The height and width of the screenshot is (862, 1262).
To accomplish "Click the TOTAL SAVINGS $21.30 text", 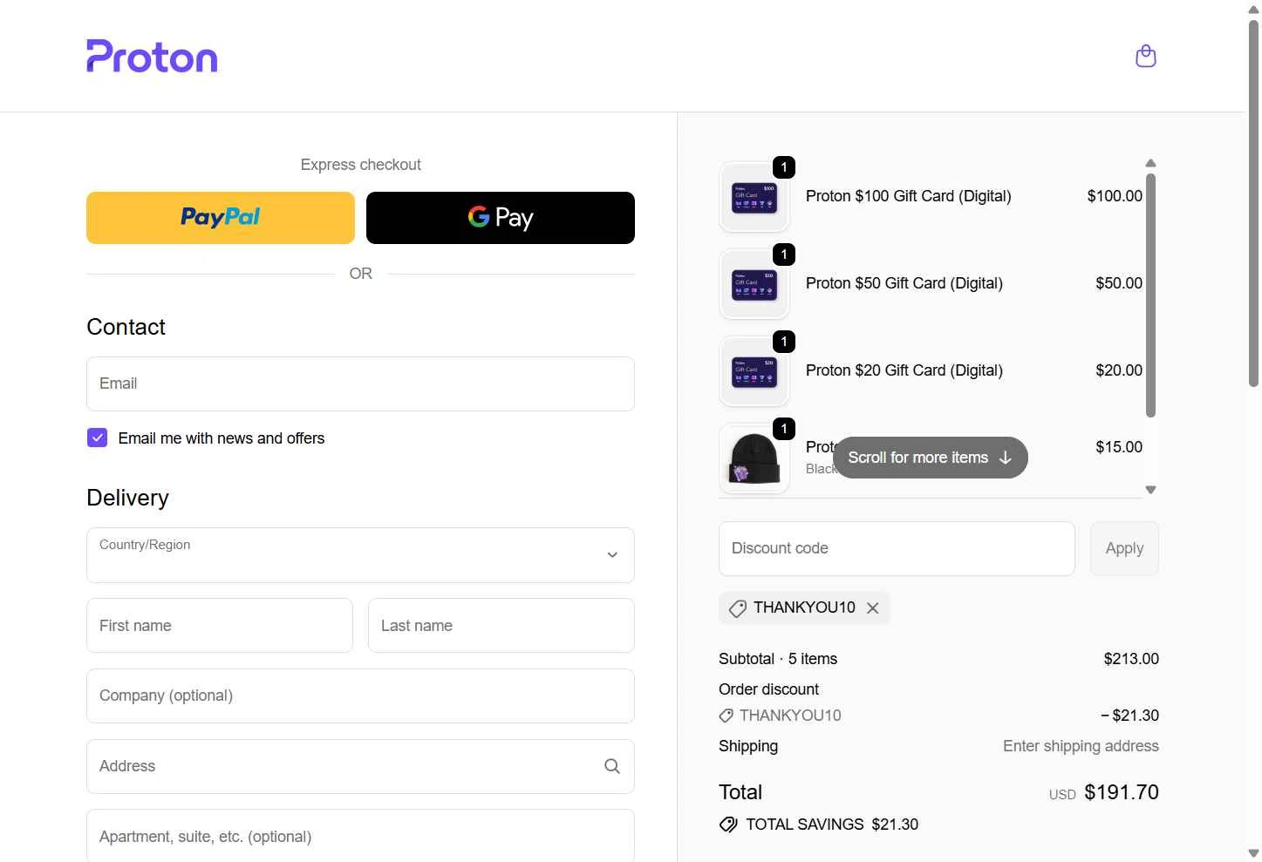I will 832,825.
